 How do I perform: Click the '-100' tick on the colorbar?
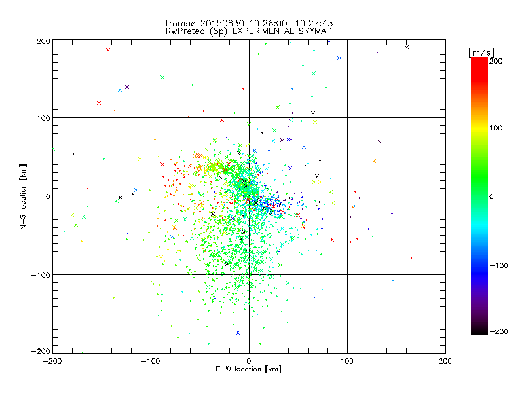[x=499, y=265]
